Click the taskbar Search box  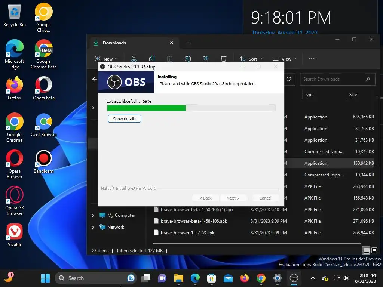point(95,278)
